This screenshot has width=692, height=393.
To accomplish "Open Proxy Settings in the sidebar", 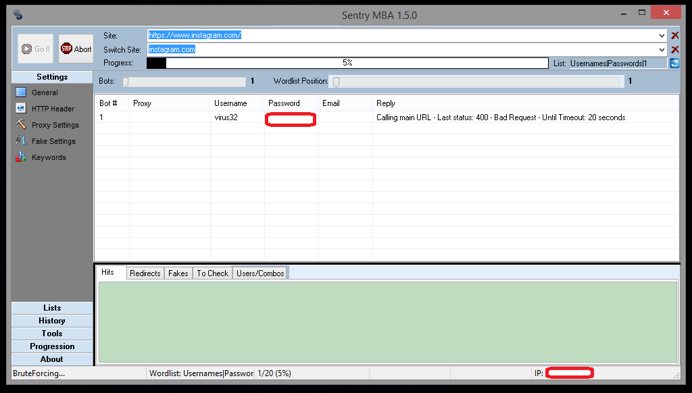I will point(55,125).
